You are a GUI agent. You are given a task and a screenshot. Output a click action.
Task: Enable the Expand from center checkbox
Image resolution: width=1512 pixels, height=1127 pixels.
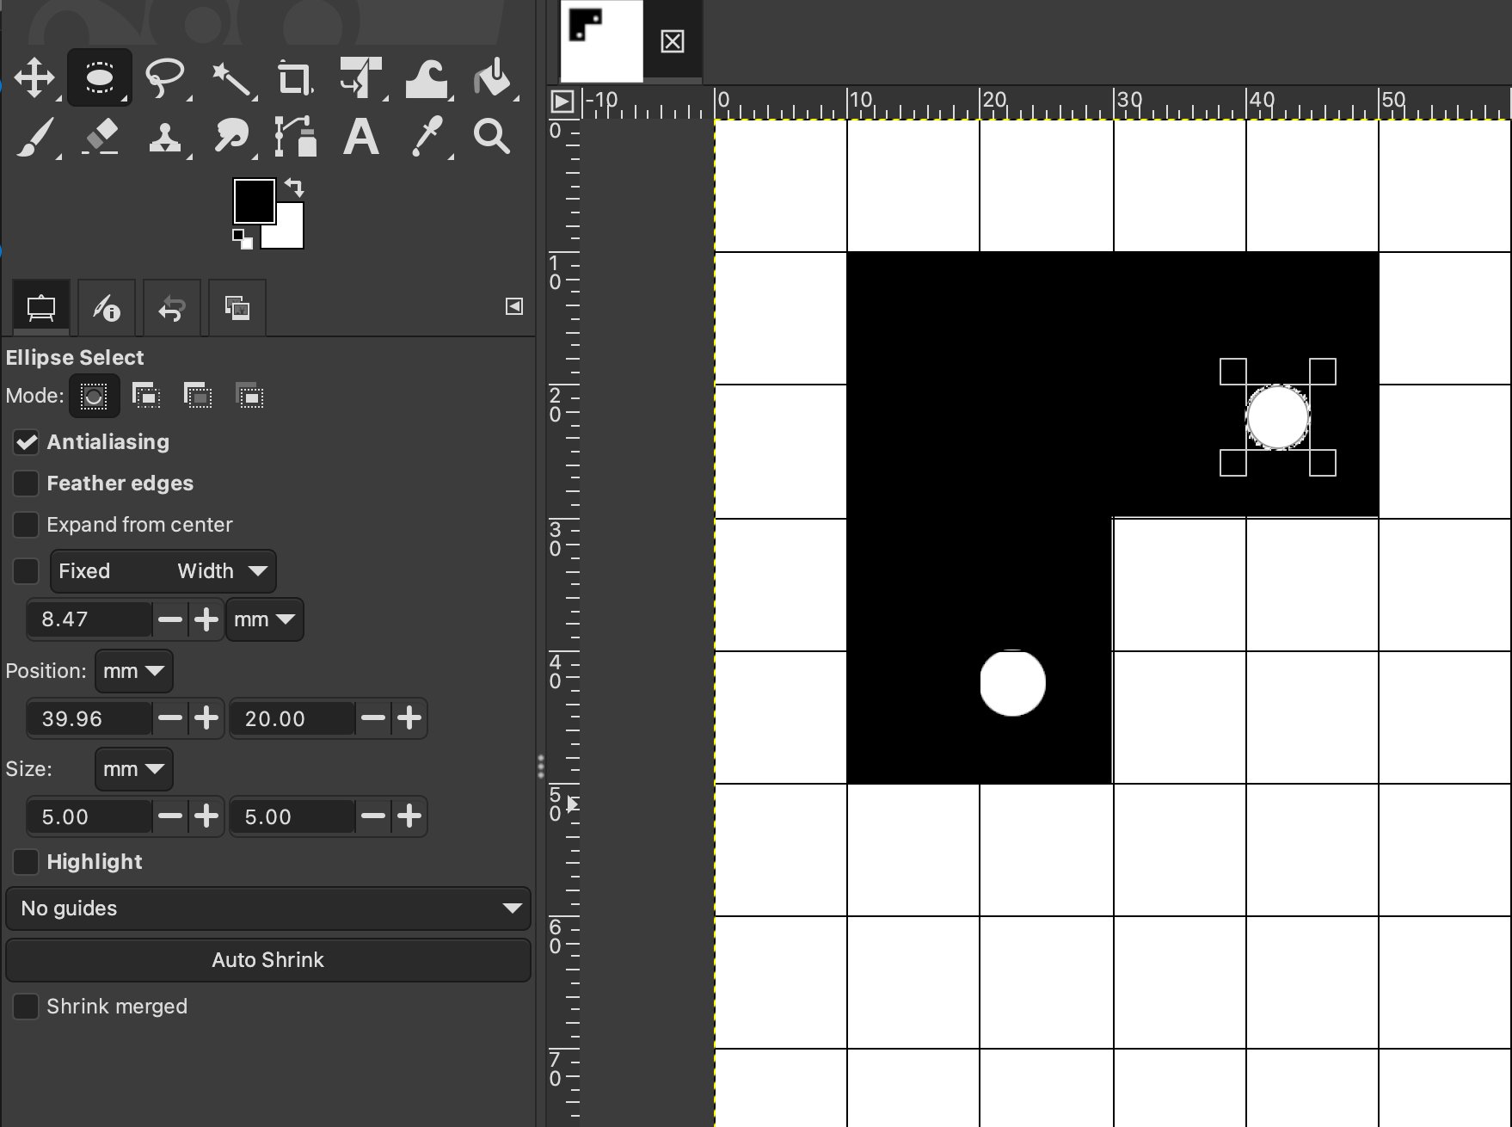[26, 525]
